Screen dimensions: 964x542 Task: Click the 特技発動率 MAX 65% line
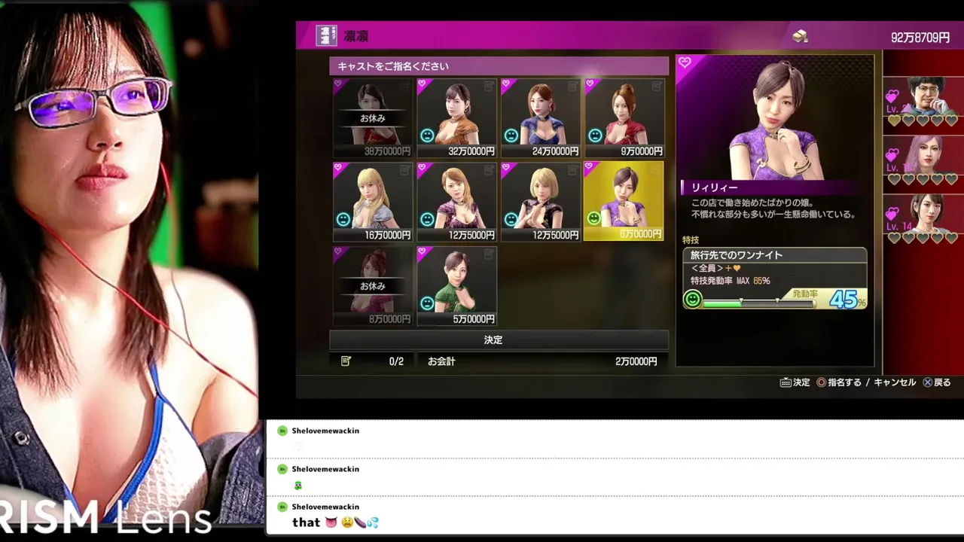click(x=730, y=281)
